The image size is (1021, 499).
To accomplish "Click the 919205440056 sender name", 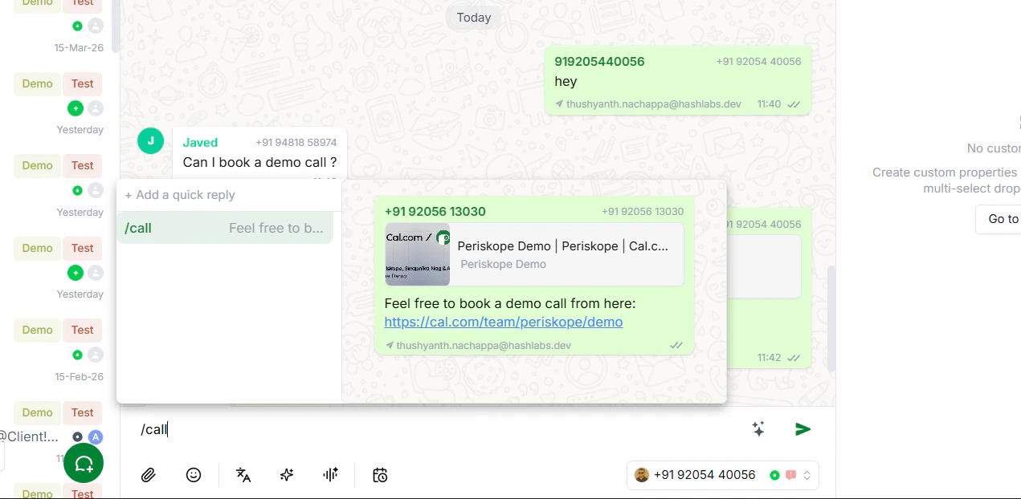I will click(599, 62).
